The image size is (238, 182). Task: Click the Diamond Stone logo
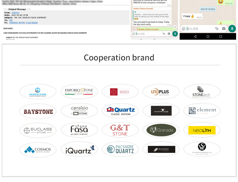pos(161,111)
